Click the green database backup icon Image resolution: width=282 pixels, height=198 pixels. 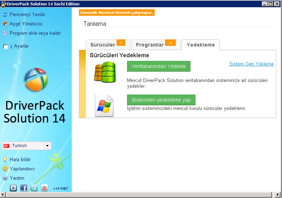coord(105,72)
